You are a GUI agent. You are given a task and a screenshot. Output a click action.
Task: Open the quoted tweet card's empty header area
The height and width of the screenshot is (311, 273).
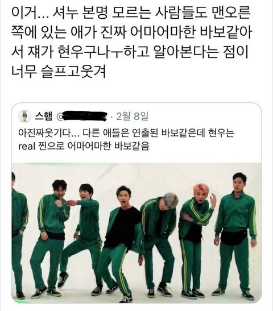(204, 116)
